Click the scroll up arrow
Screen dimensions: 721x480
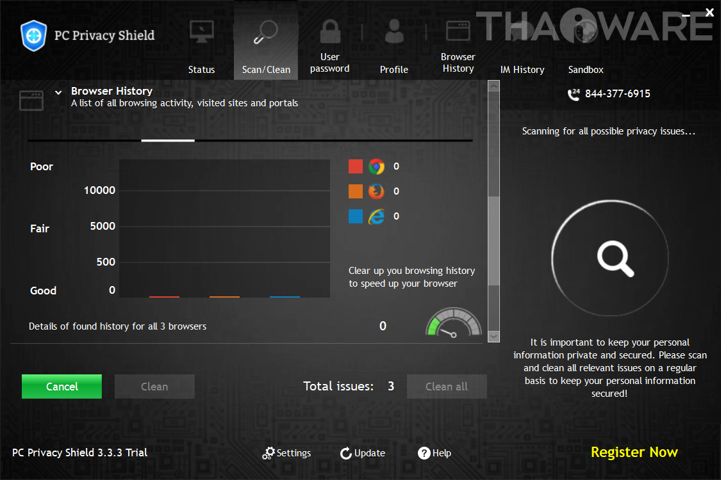click(x=494, y=86)
